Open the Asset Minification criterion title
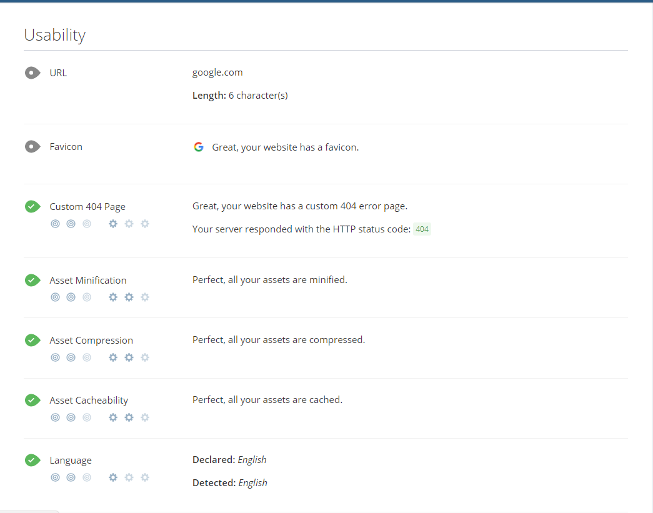This screenshot has width=653, height=513. point(88,281)
